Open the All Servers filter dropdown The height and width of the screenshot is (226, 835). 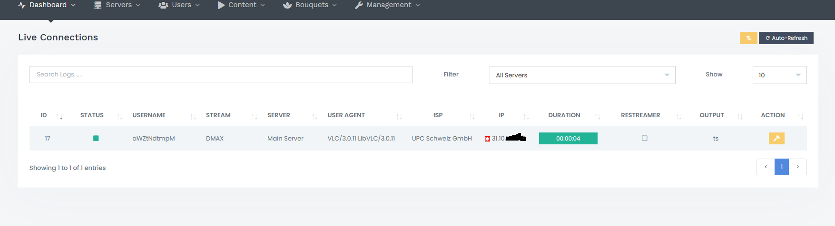coord(582,75)
